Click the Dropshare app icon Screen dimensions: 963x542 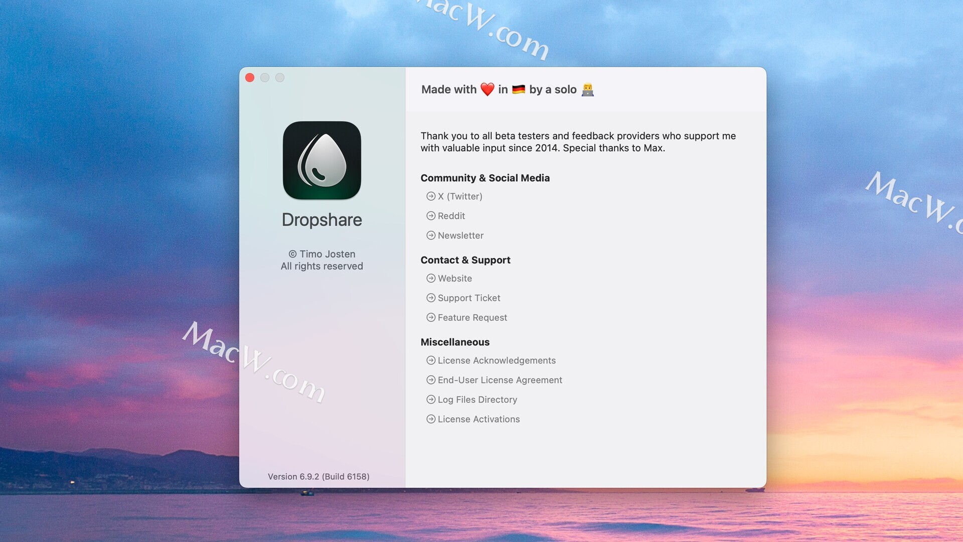[x=322, y=161]
